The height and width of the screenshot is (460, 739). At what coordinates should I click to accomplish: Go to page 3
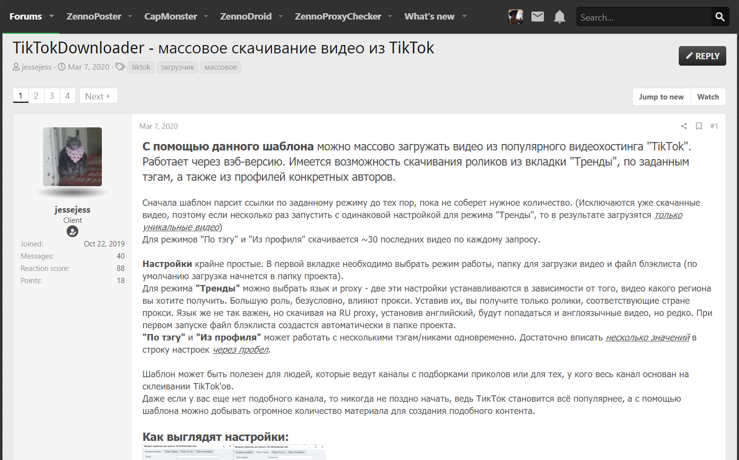[x=52, y=96]
